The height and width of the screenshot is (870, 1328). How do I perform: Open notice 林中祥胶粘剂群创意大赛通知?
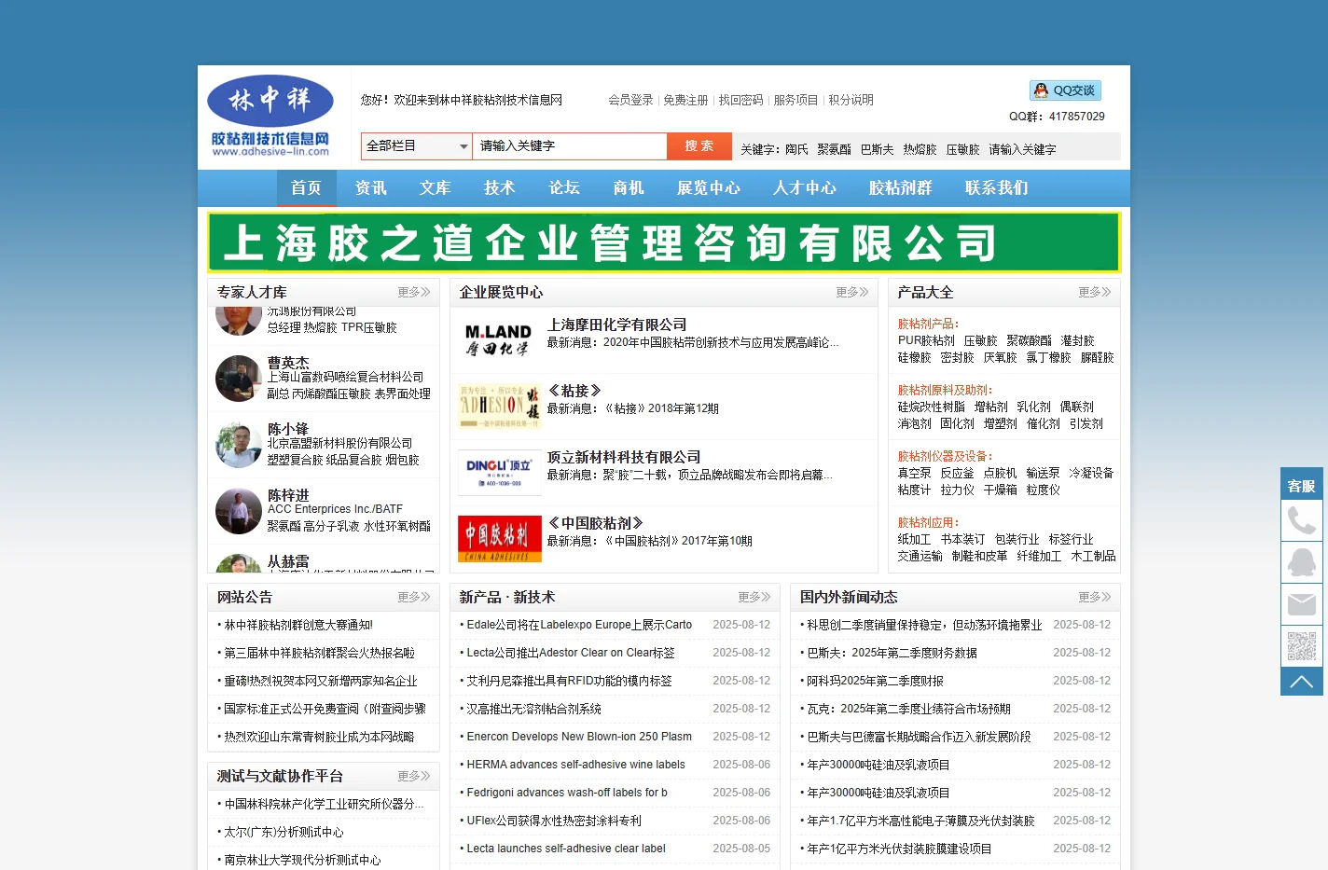click(298, 626)
